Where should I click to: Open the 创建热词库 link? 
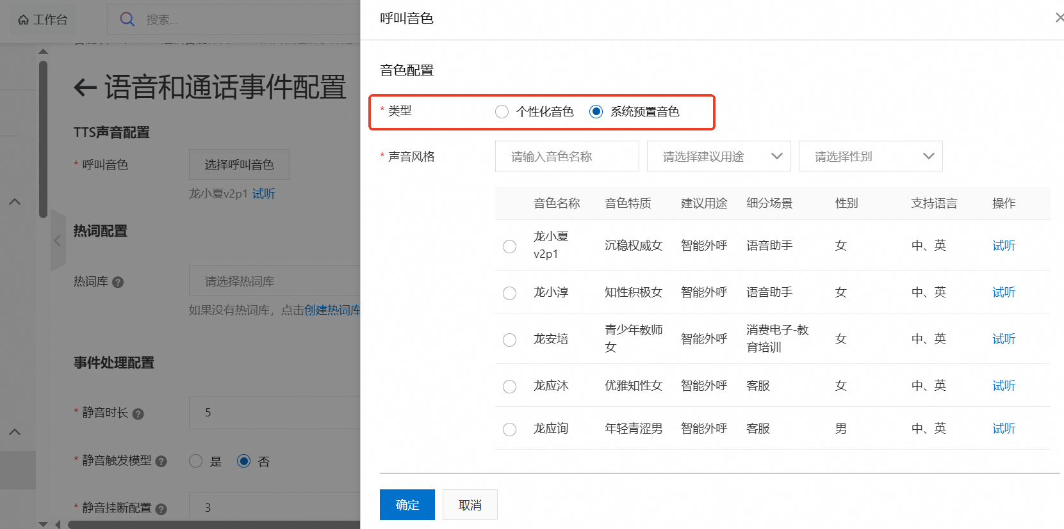tap(332, 310)
